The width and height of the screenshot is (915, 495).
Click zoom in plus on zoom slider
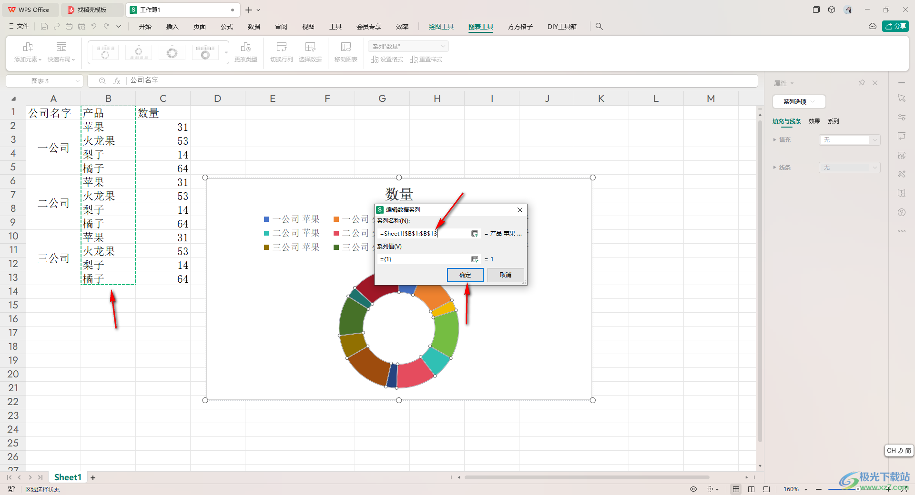pos(888,489)
